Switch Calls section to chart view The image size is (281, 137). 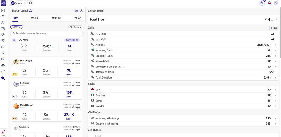275,28
